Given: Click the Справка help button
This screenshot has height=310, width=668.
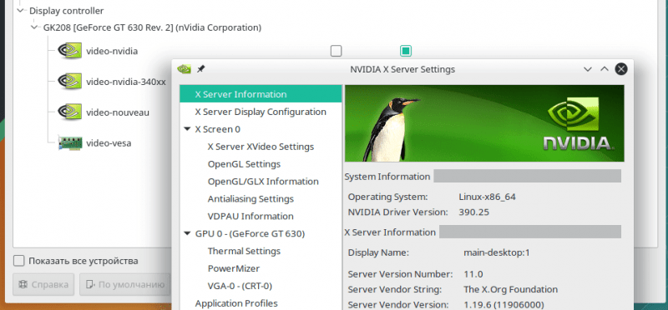Looking at the screenshot, I should [43, 284].
